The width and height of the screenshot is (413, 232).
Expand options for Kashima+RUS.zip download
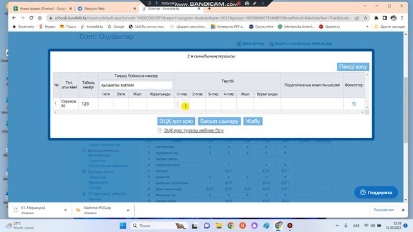click(128, 210)
